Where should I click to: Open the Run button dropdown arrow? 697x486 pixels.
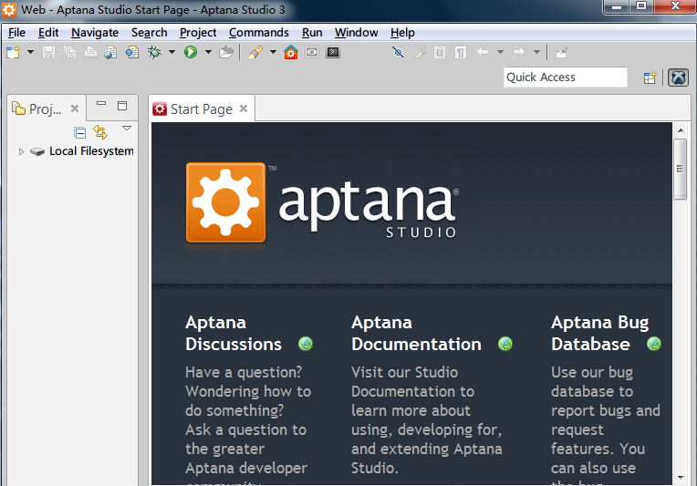(208, 53)
